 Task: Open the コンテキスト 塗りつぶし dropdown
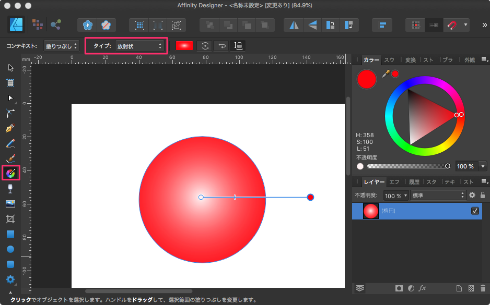coord(62,46)
